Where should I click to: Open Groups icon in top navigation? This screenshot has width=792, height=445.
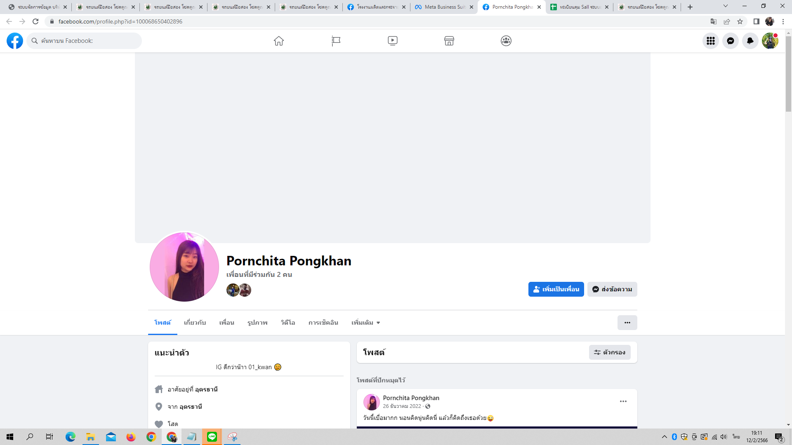coord(506,41)
